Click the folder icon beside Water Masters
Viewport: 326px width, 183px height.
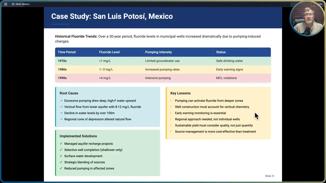[x=13, y=4]
